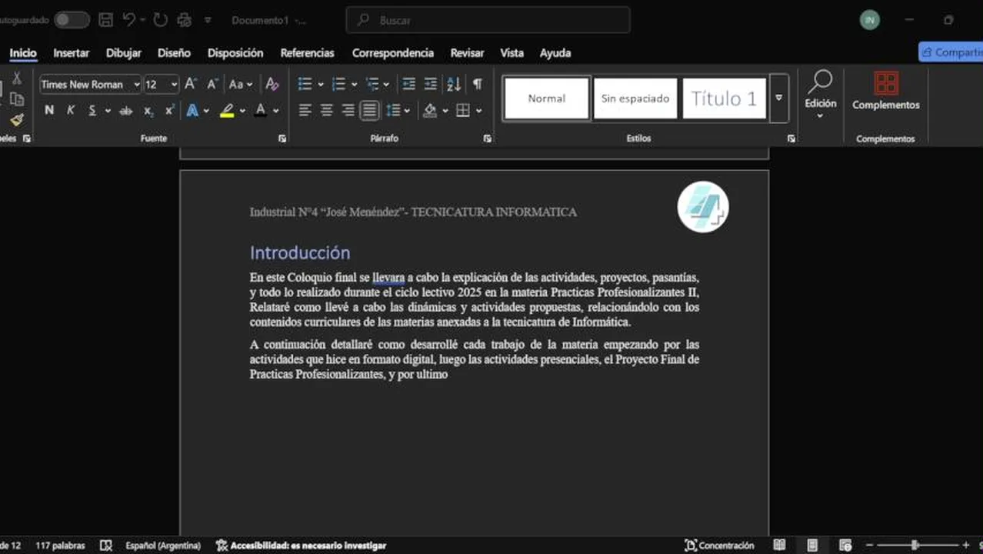The width and height of the screenshot is (983, 554).
Task: Open the Disposición tab
Action: pyautogui.click(x=235, y=53)
